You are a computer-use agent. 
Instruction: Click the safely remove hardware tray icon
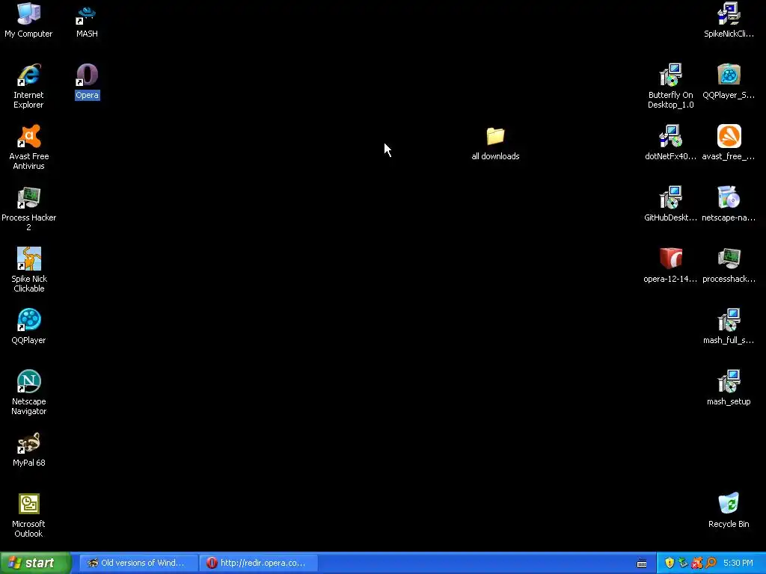[x=683, y=563]
